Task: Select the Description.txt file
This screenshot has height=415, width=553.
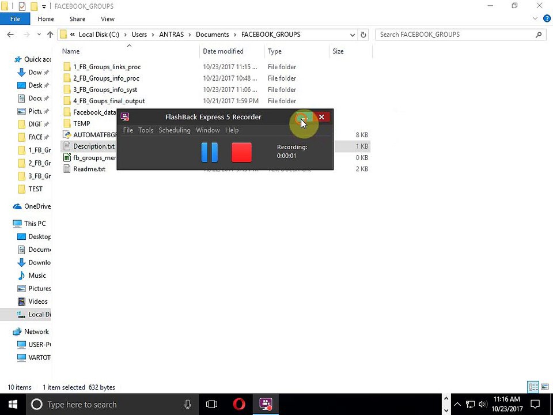Action: point(94,146)
